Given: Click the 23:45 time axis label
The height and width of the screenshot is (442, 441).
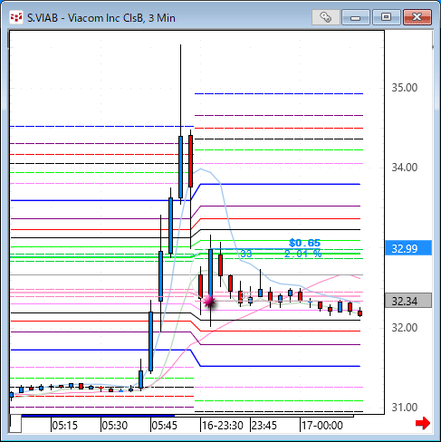Looking at the screenshot, I should tap(264, 426).
